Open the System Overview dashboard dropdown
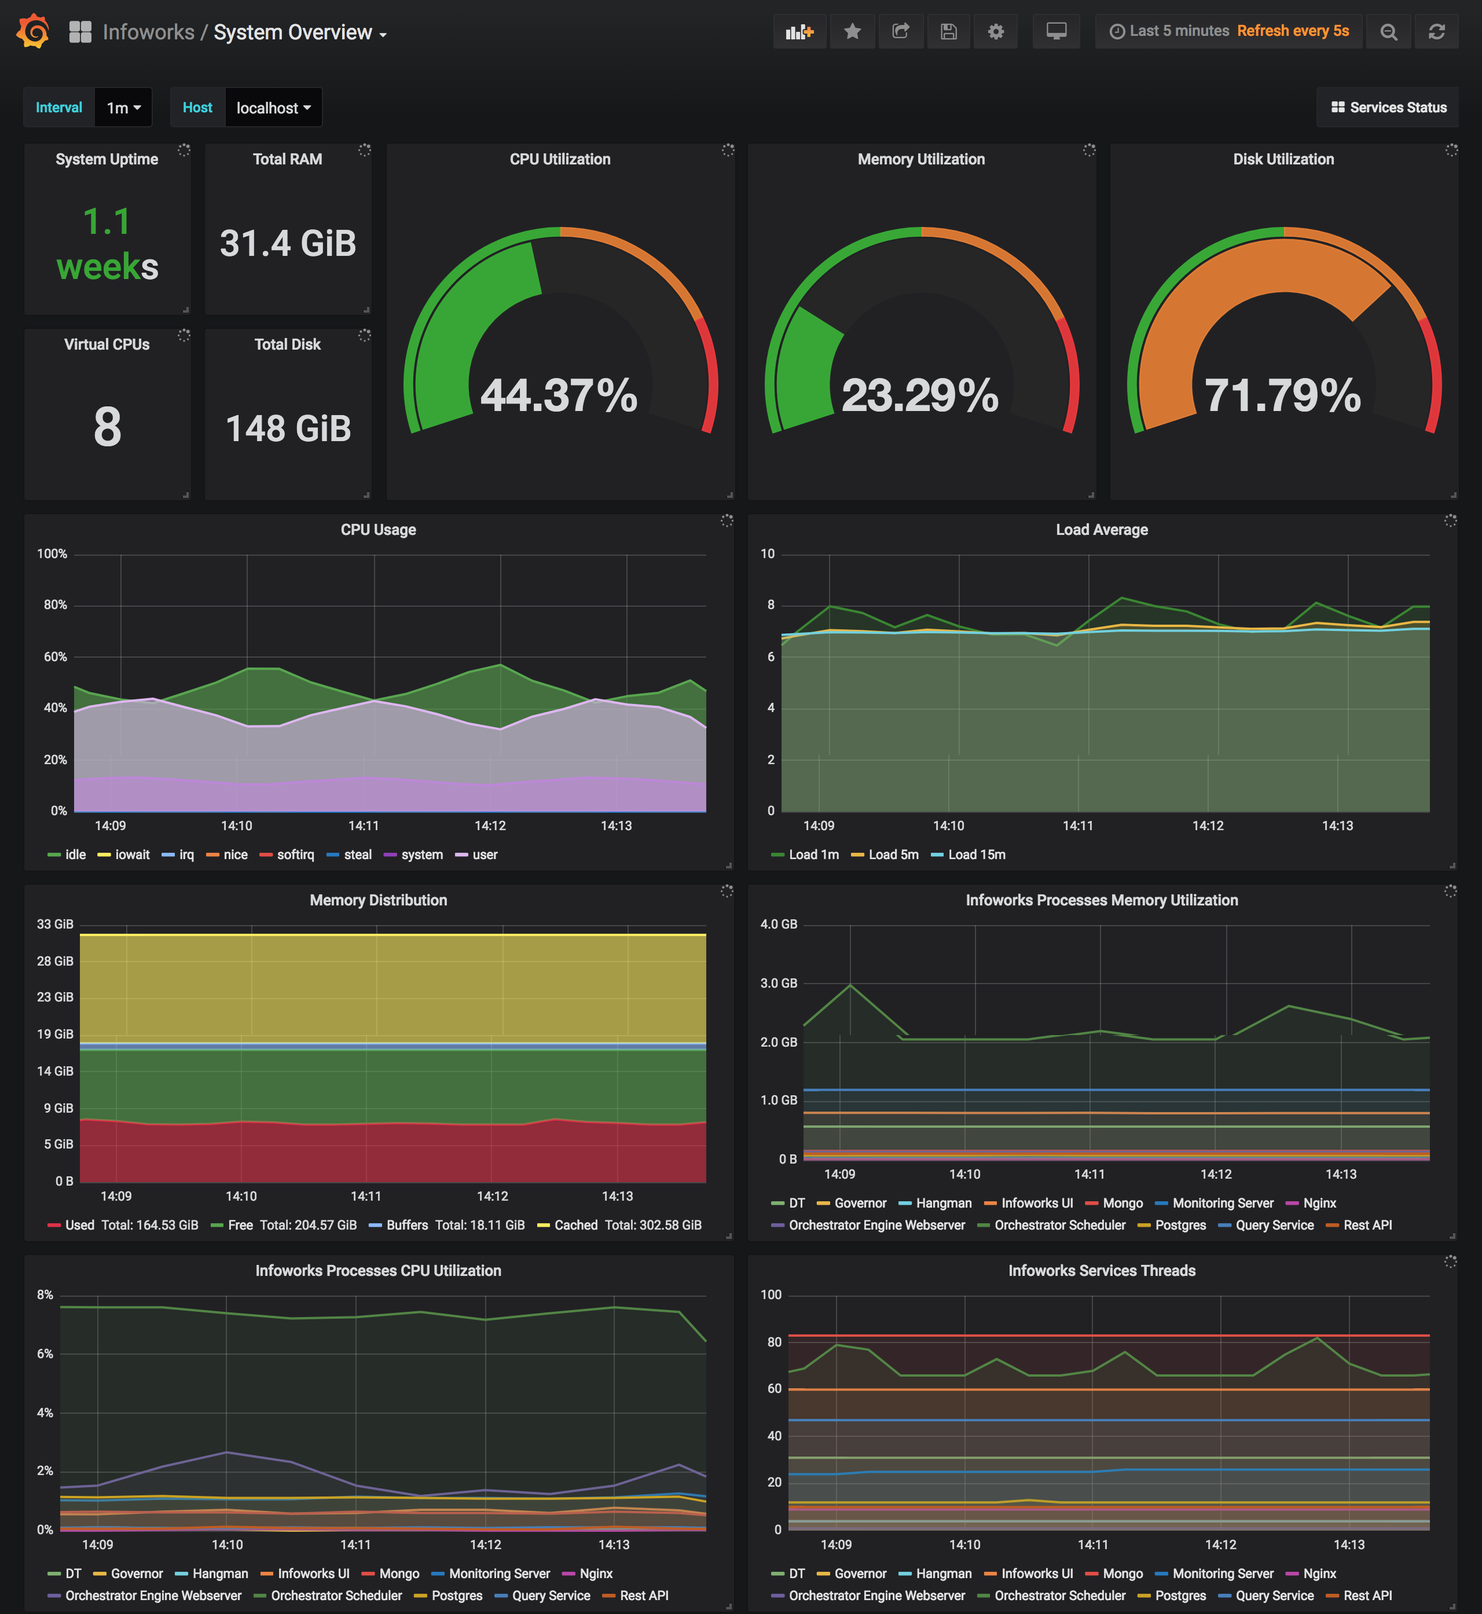 [300, 33]
